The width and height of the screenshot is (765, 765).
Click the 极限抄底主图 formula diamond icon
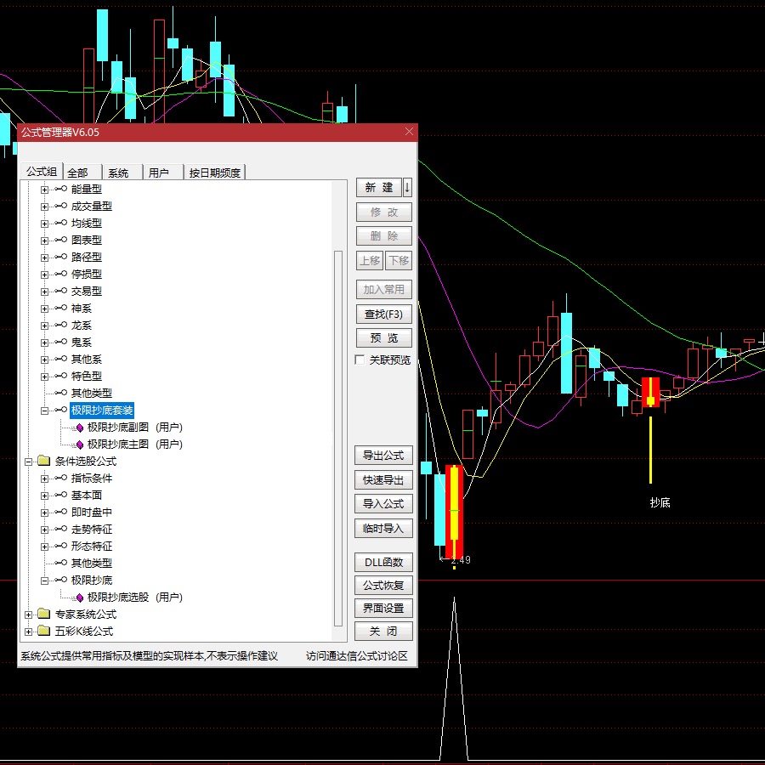click(x=80, y=445)
